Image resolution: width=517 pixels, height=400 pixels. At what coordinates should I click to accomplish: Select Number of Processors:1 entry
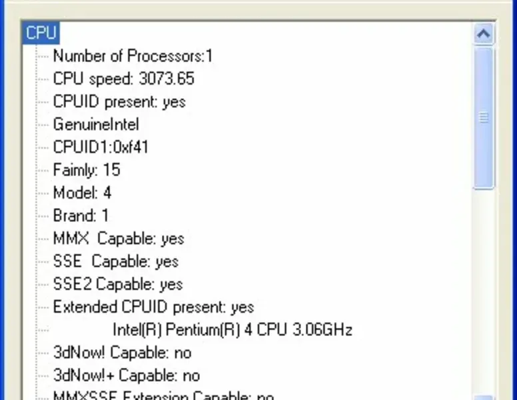coord(133,56)
